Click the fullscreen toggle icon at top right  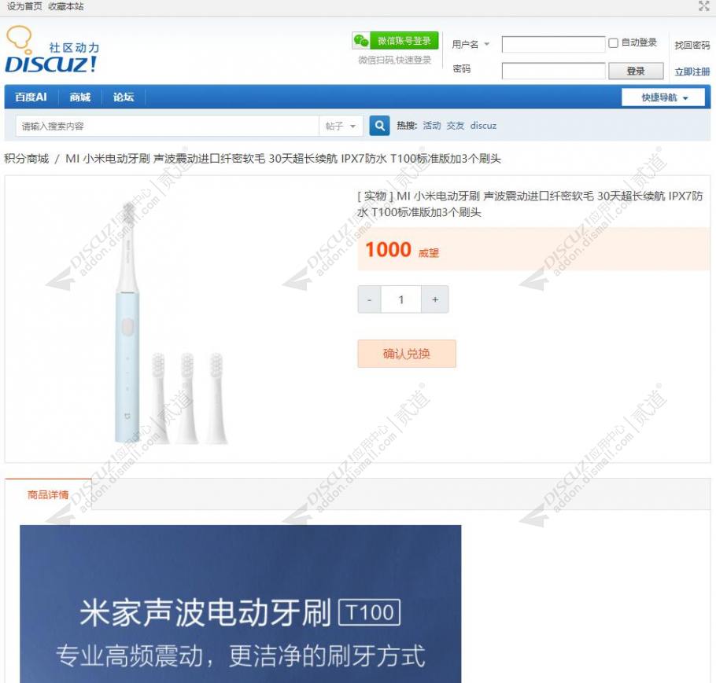coord(703,6)
